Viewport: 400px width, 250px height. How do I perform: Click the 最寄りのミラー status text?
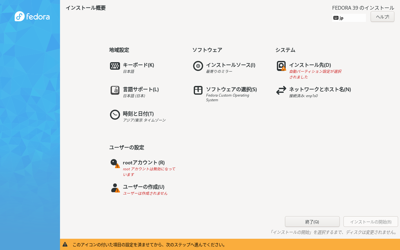[219, 72]
